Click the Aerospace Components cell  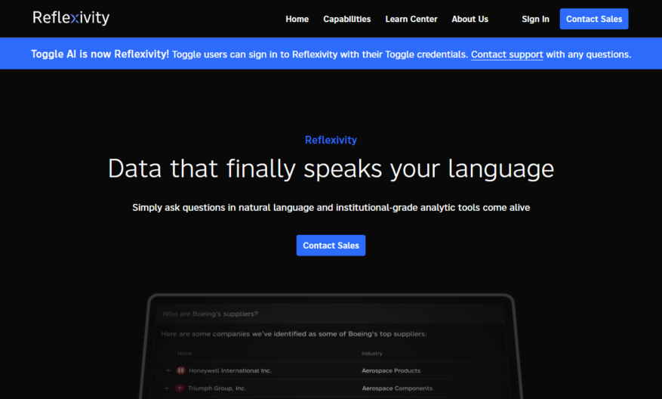397,388
